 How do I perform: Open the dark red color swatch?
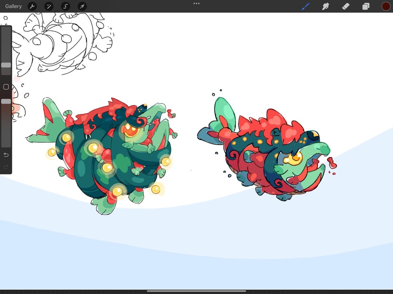pyautogui.click(x=386, y=6)
